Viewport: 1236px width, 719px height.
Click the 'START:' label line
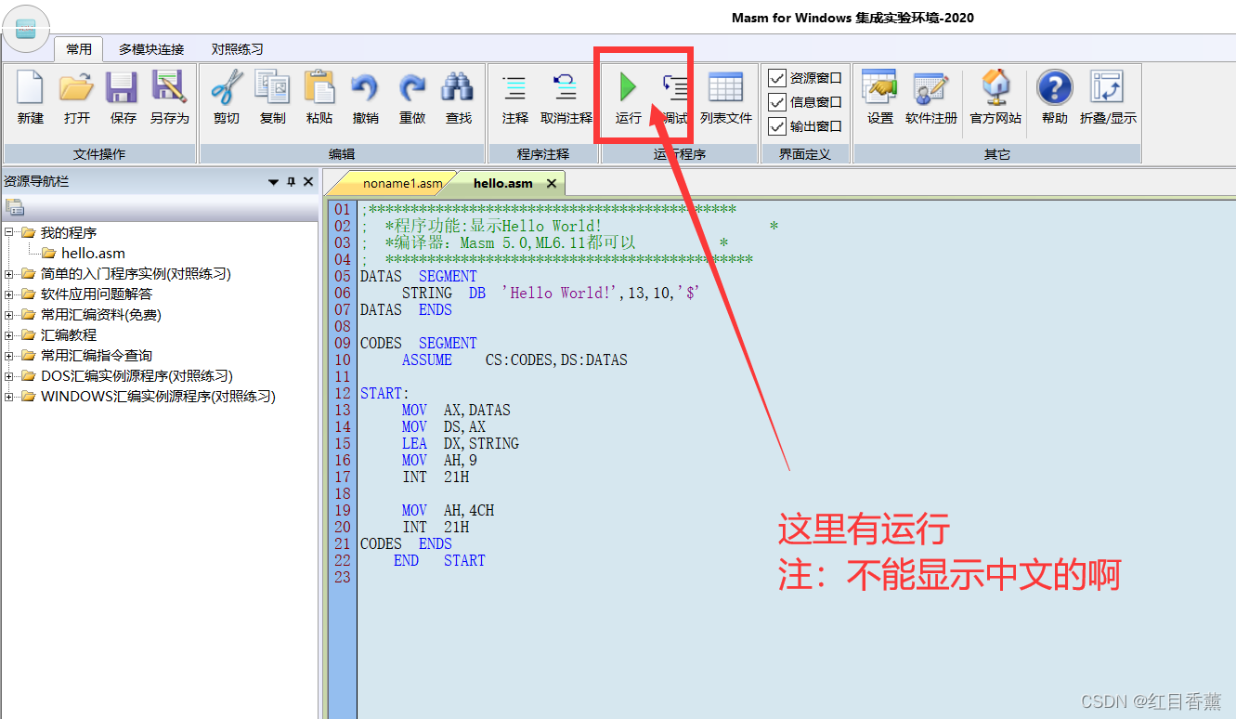pyautogui.click(x=384, y=393)
